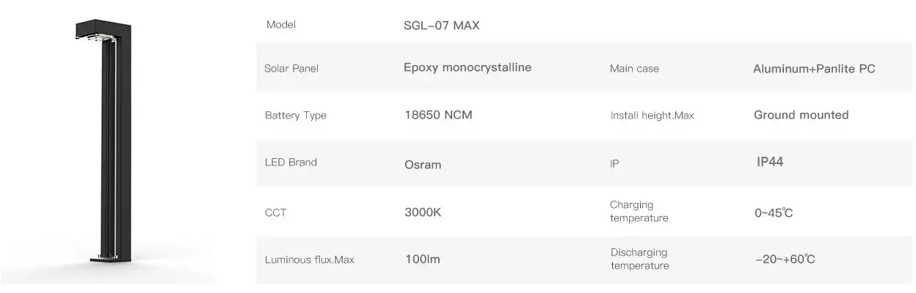The height and width of the screenshot is (293, 916).
Task: Select the Battery Type label
Action: point(296,115)
